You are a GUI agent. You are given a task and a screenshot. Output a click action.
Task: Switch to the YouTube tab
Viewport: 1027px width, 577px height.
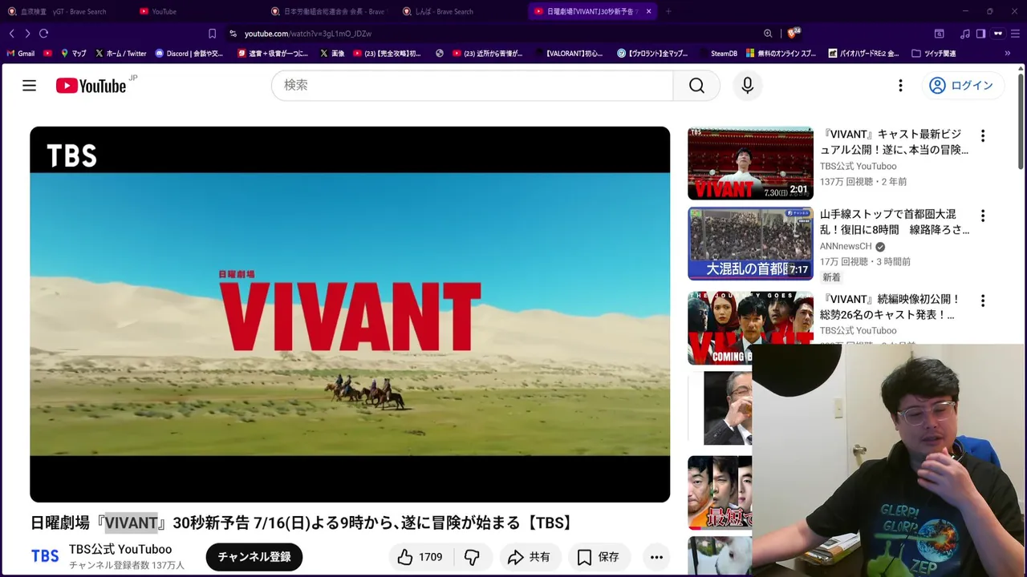pyautogui.click(x=197, y=11)
